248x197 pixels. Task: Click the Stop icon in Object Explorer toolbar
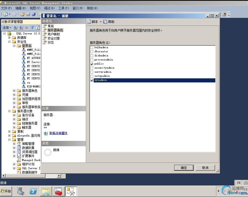(27, 28)
